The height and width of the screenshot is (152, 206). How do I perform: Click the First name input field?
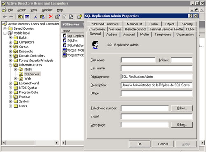click(x=138, y=60)
